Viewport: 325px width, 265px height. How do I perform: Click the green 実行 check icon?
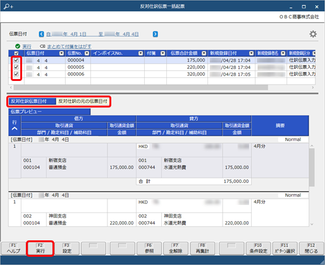coord(18,46)
